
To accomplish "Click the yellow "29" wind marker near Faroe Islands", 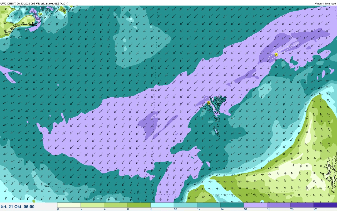I will (209, 103).
